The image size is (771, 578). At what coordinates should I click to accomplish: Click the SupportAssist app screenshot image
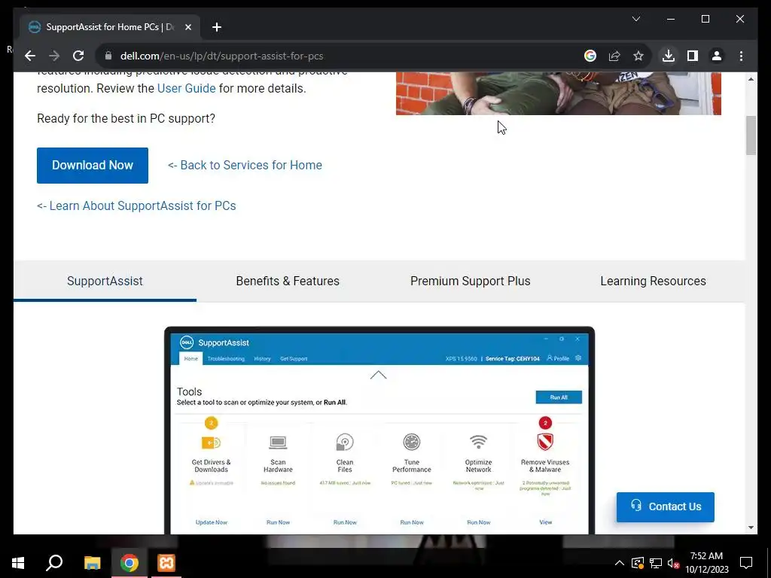click(x=379, y=430)
